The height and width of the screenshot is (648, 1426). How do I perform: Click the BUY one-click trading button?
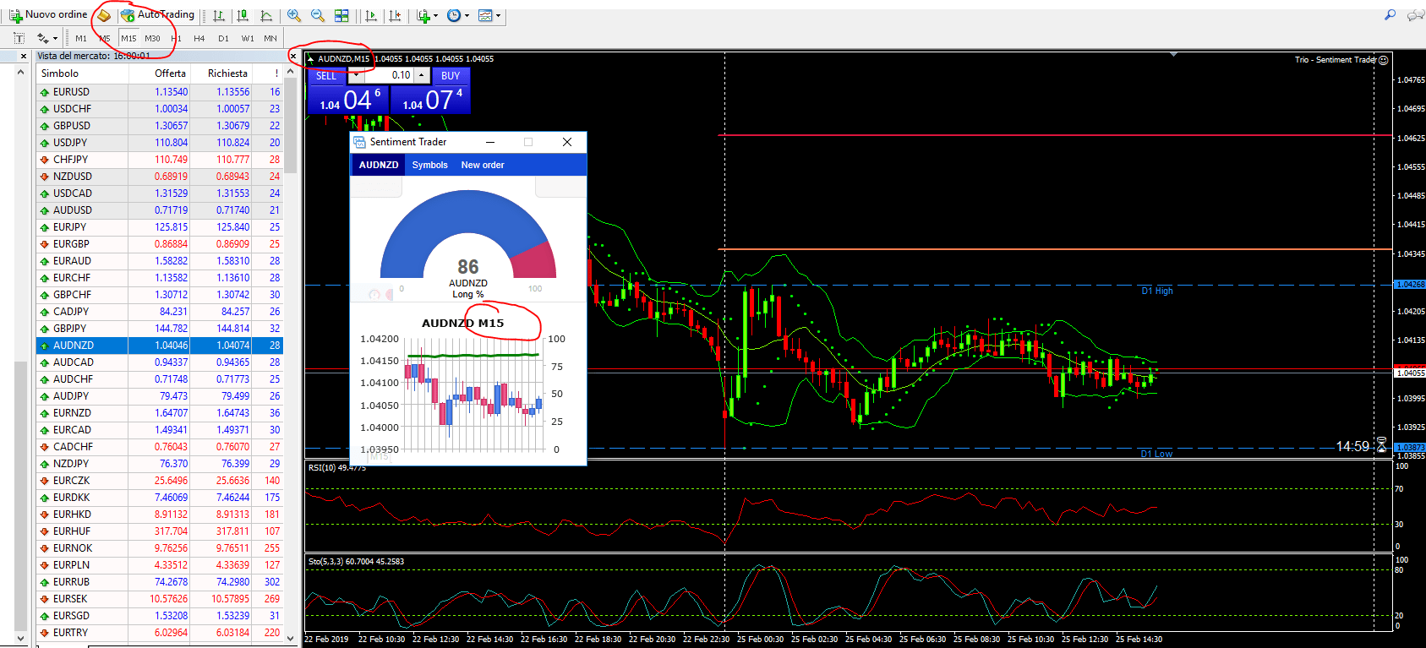451,76
